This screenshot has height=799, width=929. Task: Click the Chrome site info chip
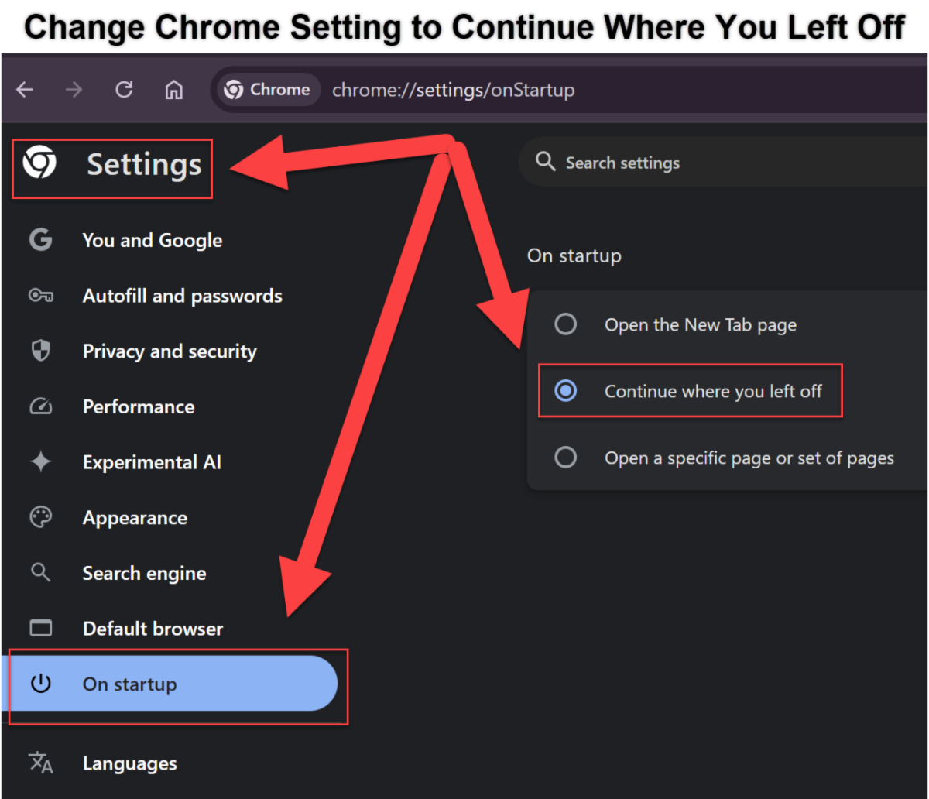coord(268,90)
